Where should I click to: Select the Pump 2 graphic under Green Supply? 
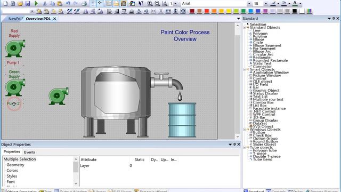click(15, 87)
